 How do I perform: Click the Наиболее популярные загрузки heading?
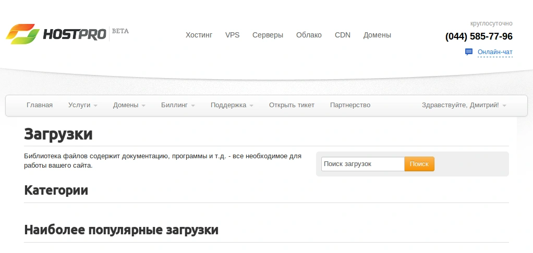(x=121, y=230)
